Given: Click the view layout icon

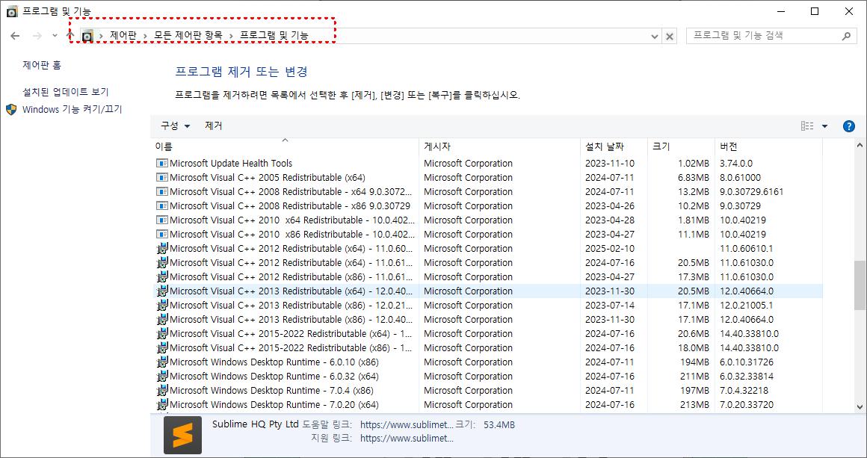Looking at the screenshot, I should pos(807,126).
